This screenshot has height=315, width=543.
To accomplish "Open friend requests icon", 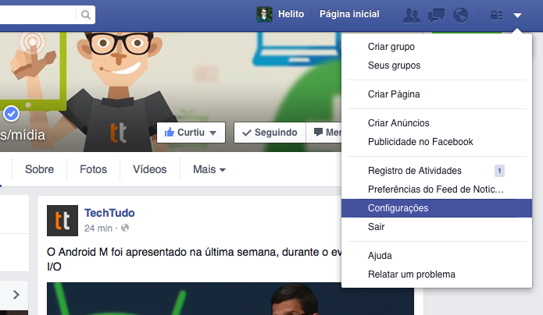I will point(410,15).
